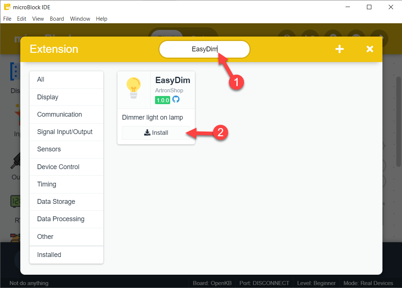The height and width of the screenshot is (288, 402).
Task: Minimize the microBlock IDE window
Action: pos(348,7)
